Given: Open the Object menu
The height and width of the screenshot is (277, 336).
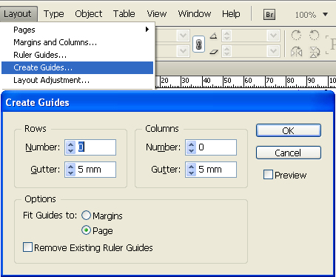Looking at the screenshot, I should click(x=88, y=14).
